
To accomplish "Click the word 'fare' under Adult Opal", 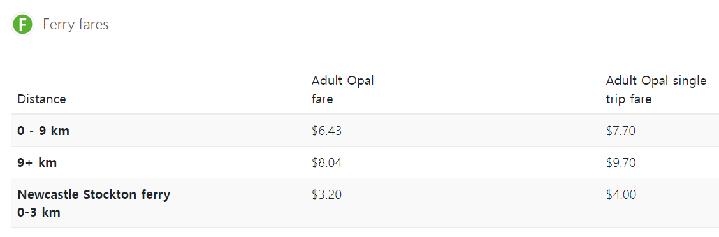I will pyautogui.click(x=322, y=99).
